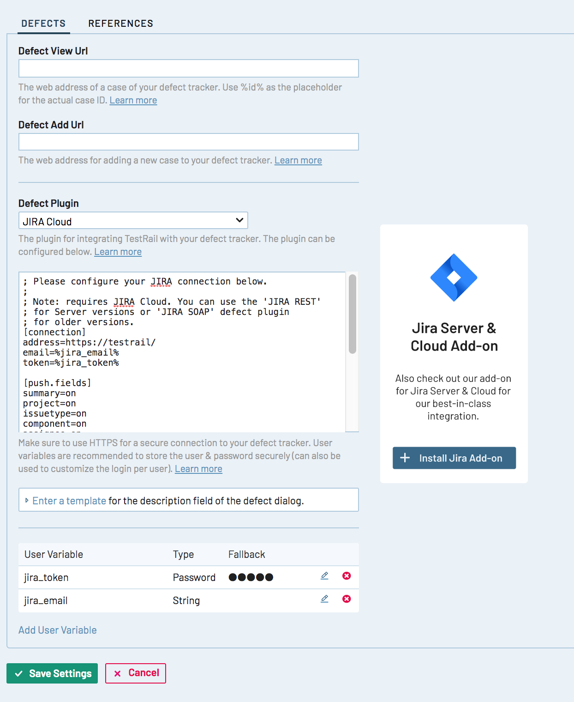Focus the Defect View Url field

(x=188, y=68)
